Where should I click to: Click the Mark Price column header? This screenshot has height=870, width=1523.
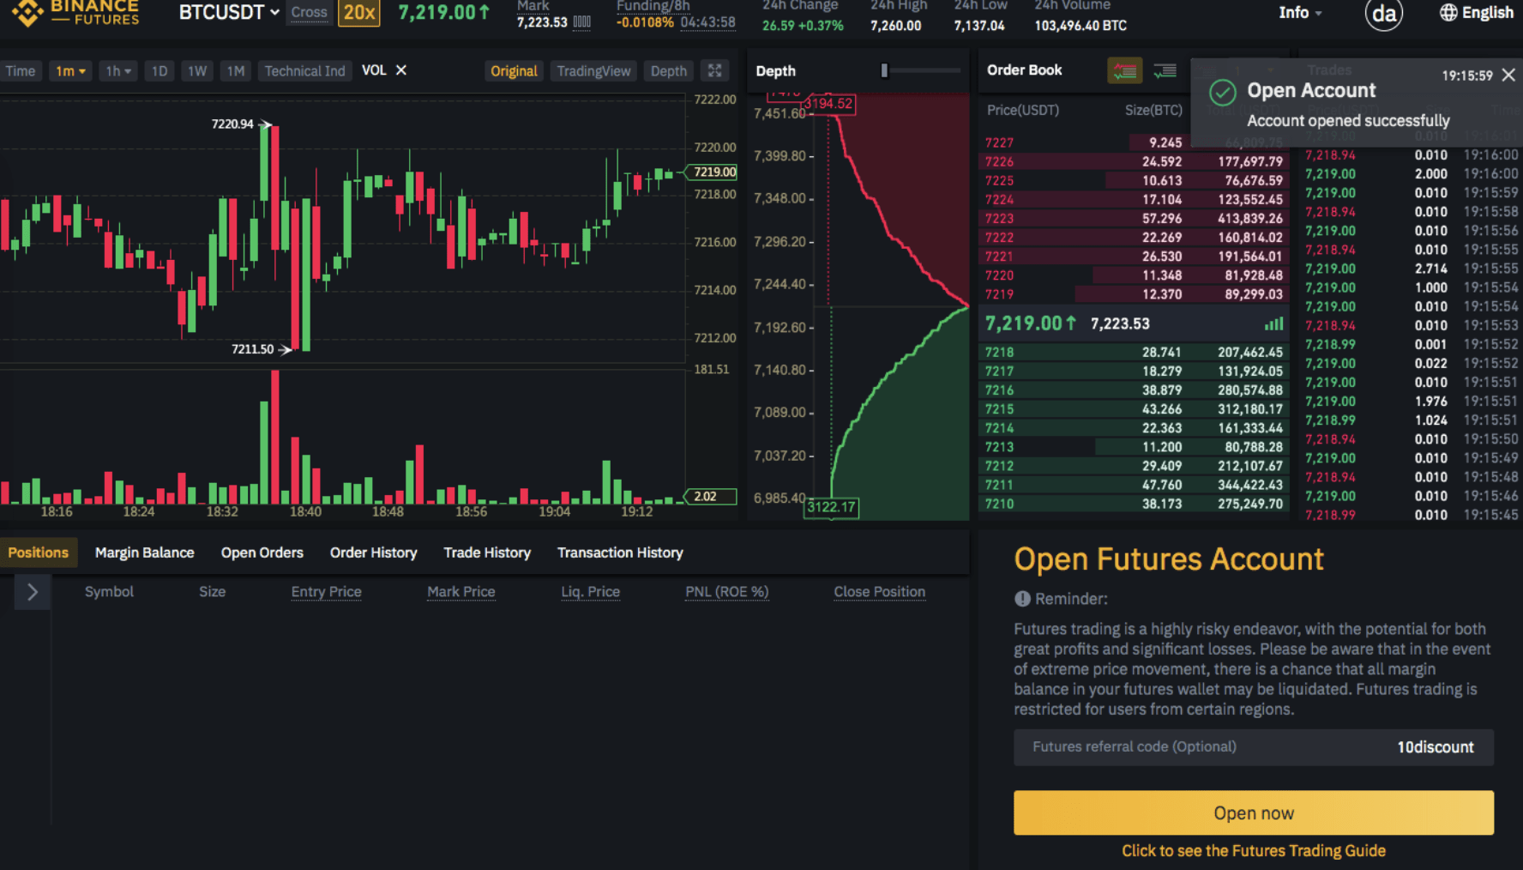point(461,592)
